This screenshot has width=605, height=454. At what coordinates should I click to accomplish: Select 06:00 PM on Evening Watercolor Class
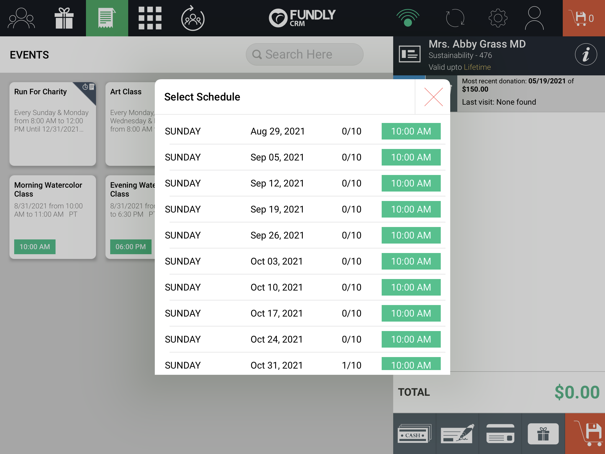(x=131, y=247)
